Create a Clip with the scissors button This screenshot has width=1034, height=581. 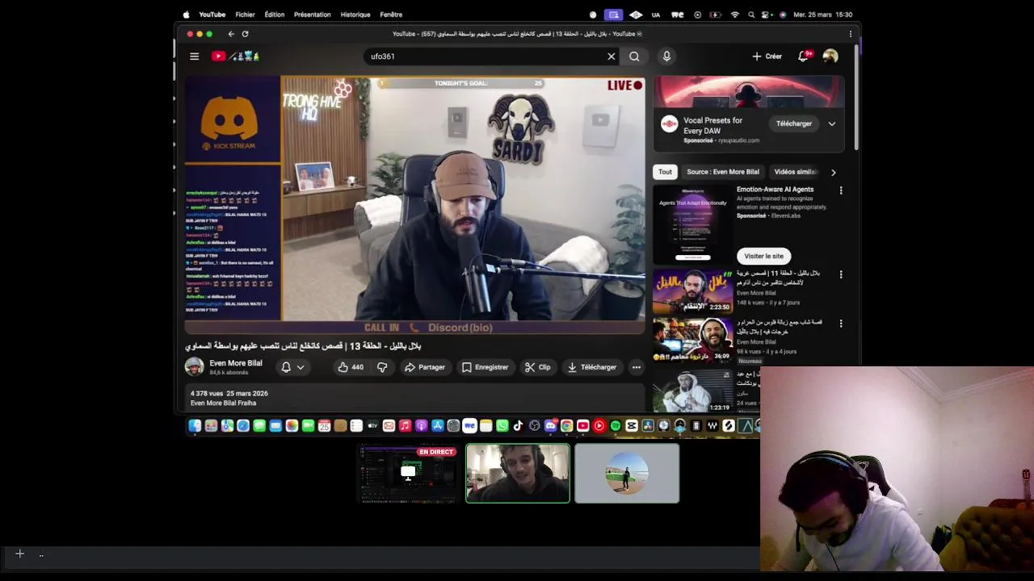[537, 367]
